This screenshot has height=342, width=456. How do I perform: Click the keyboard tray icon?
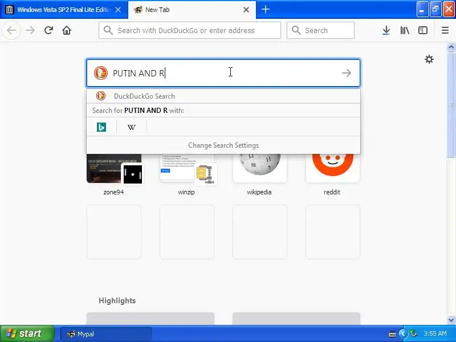pos(392,333)
